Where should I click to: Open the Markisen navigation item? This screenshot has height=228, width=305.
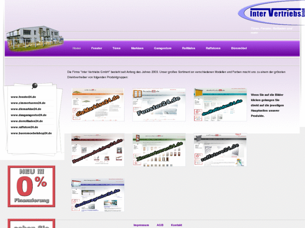coord(137,48)
